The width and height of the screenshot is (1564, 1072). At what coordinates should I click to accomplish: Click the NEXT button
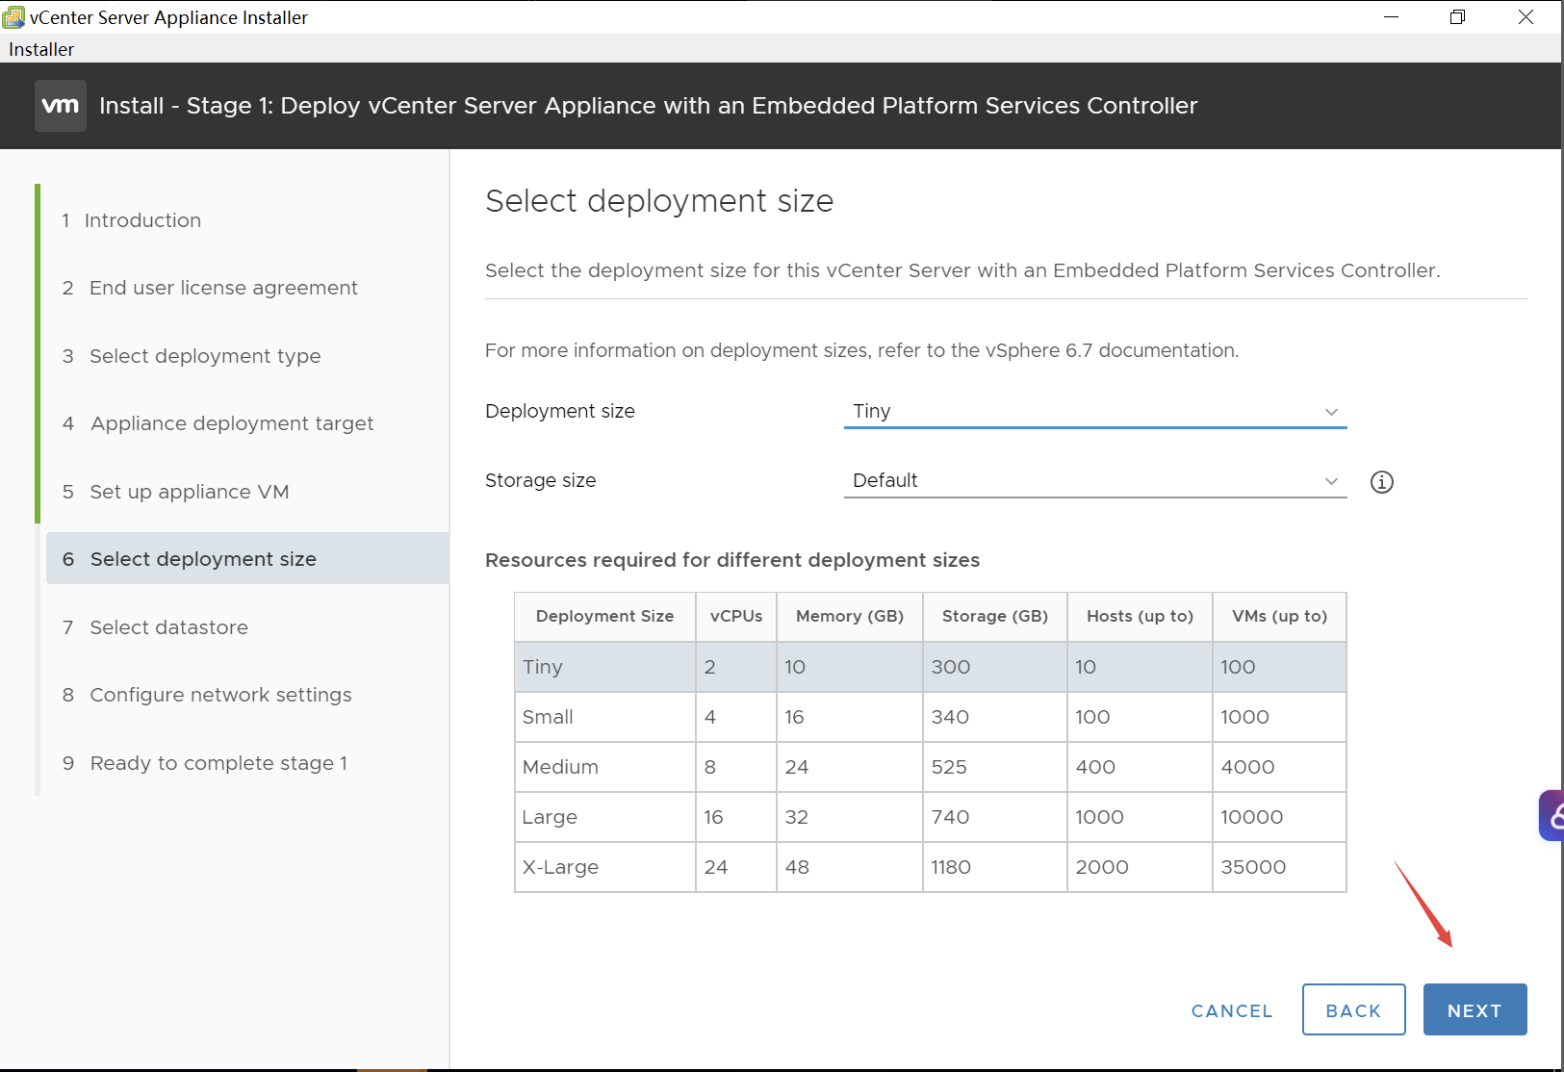coord(1474,1010)
